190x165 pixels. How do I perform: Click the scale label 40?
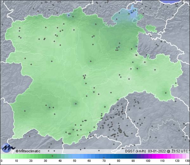tap(60, 161)
